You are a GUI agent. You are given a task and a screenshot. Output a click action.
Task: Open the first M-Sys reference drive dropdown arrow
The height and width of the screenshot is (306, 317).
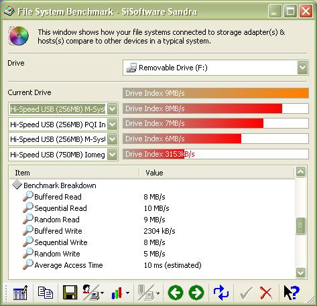(112, 109)
